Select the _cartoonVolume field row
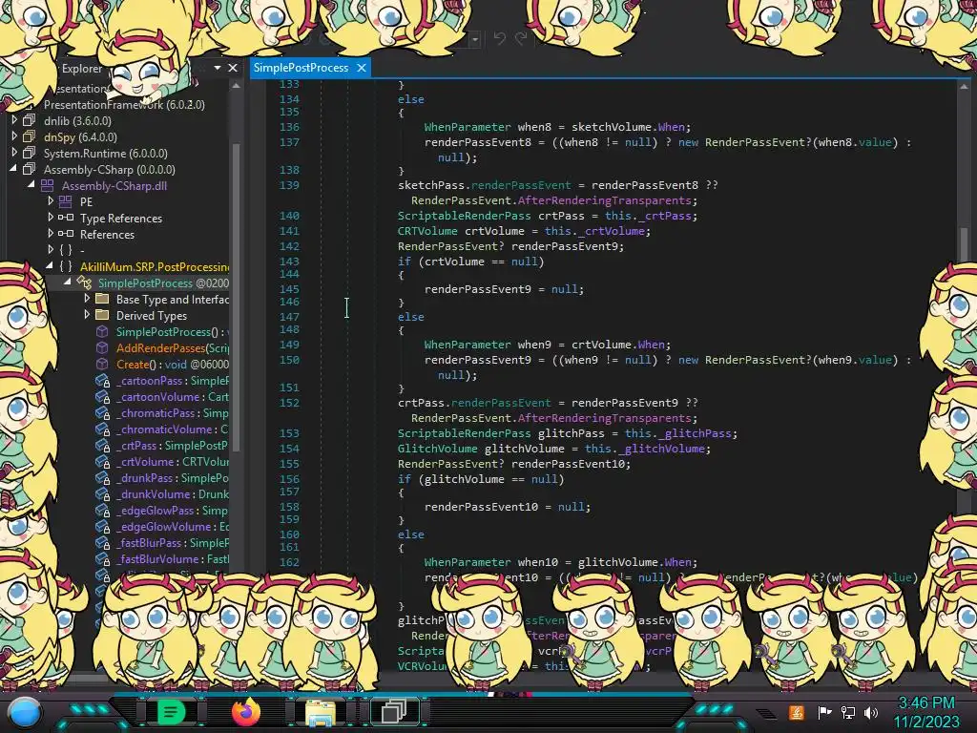This screenshot has height=733, width=977. pos(172,396)
